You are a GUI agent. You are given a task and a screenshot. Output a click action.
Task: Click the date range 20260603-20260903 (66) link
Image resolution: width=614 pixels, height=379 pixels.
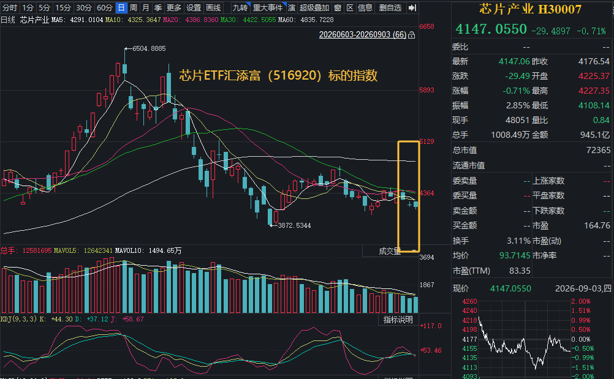coord(363,35)
